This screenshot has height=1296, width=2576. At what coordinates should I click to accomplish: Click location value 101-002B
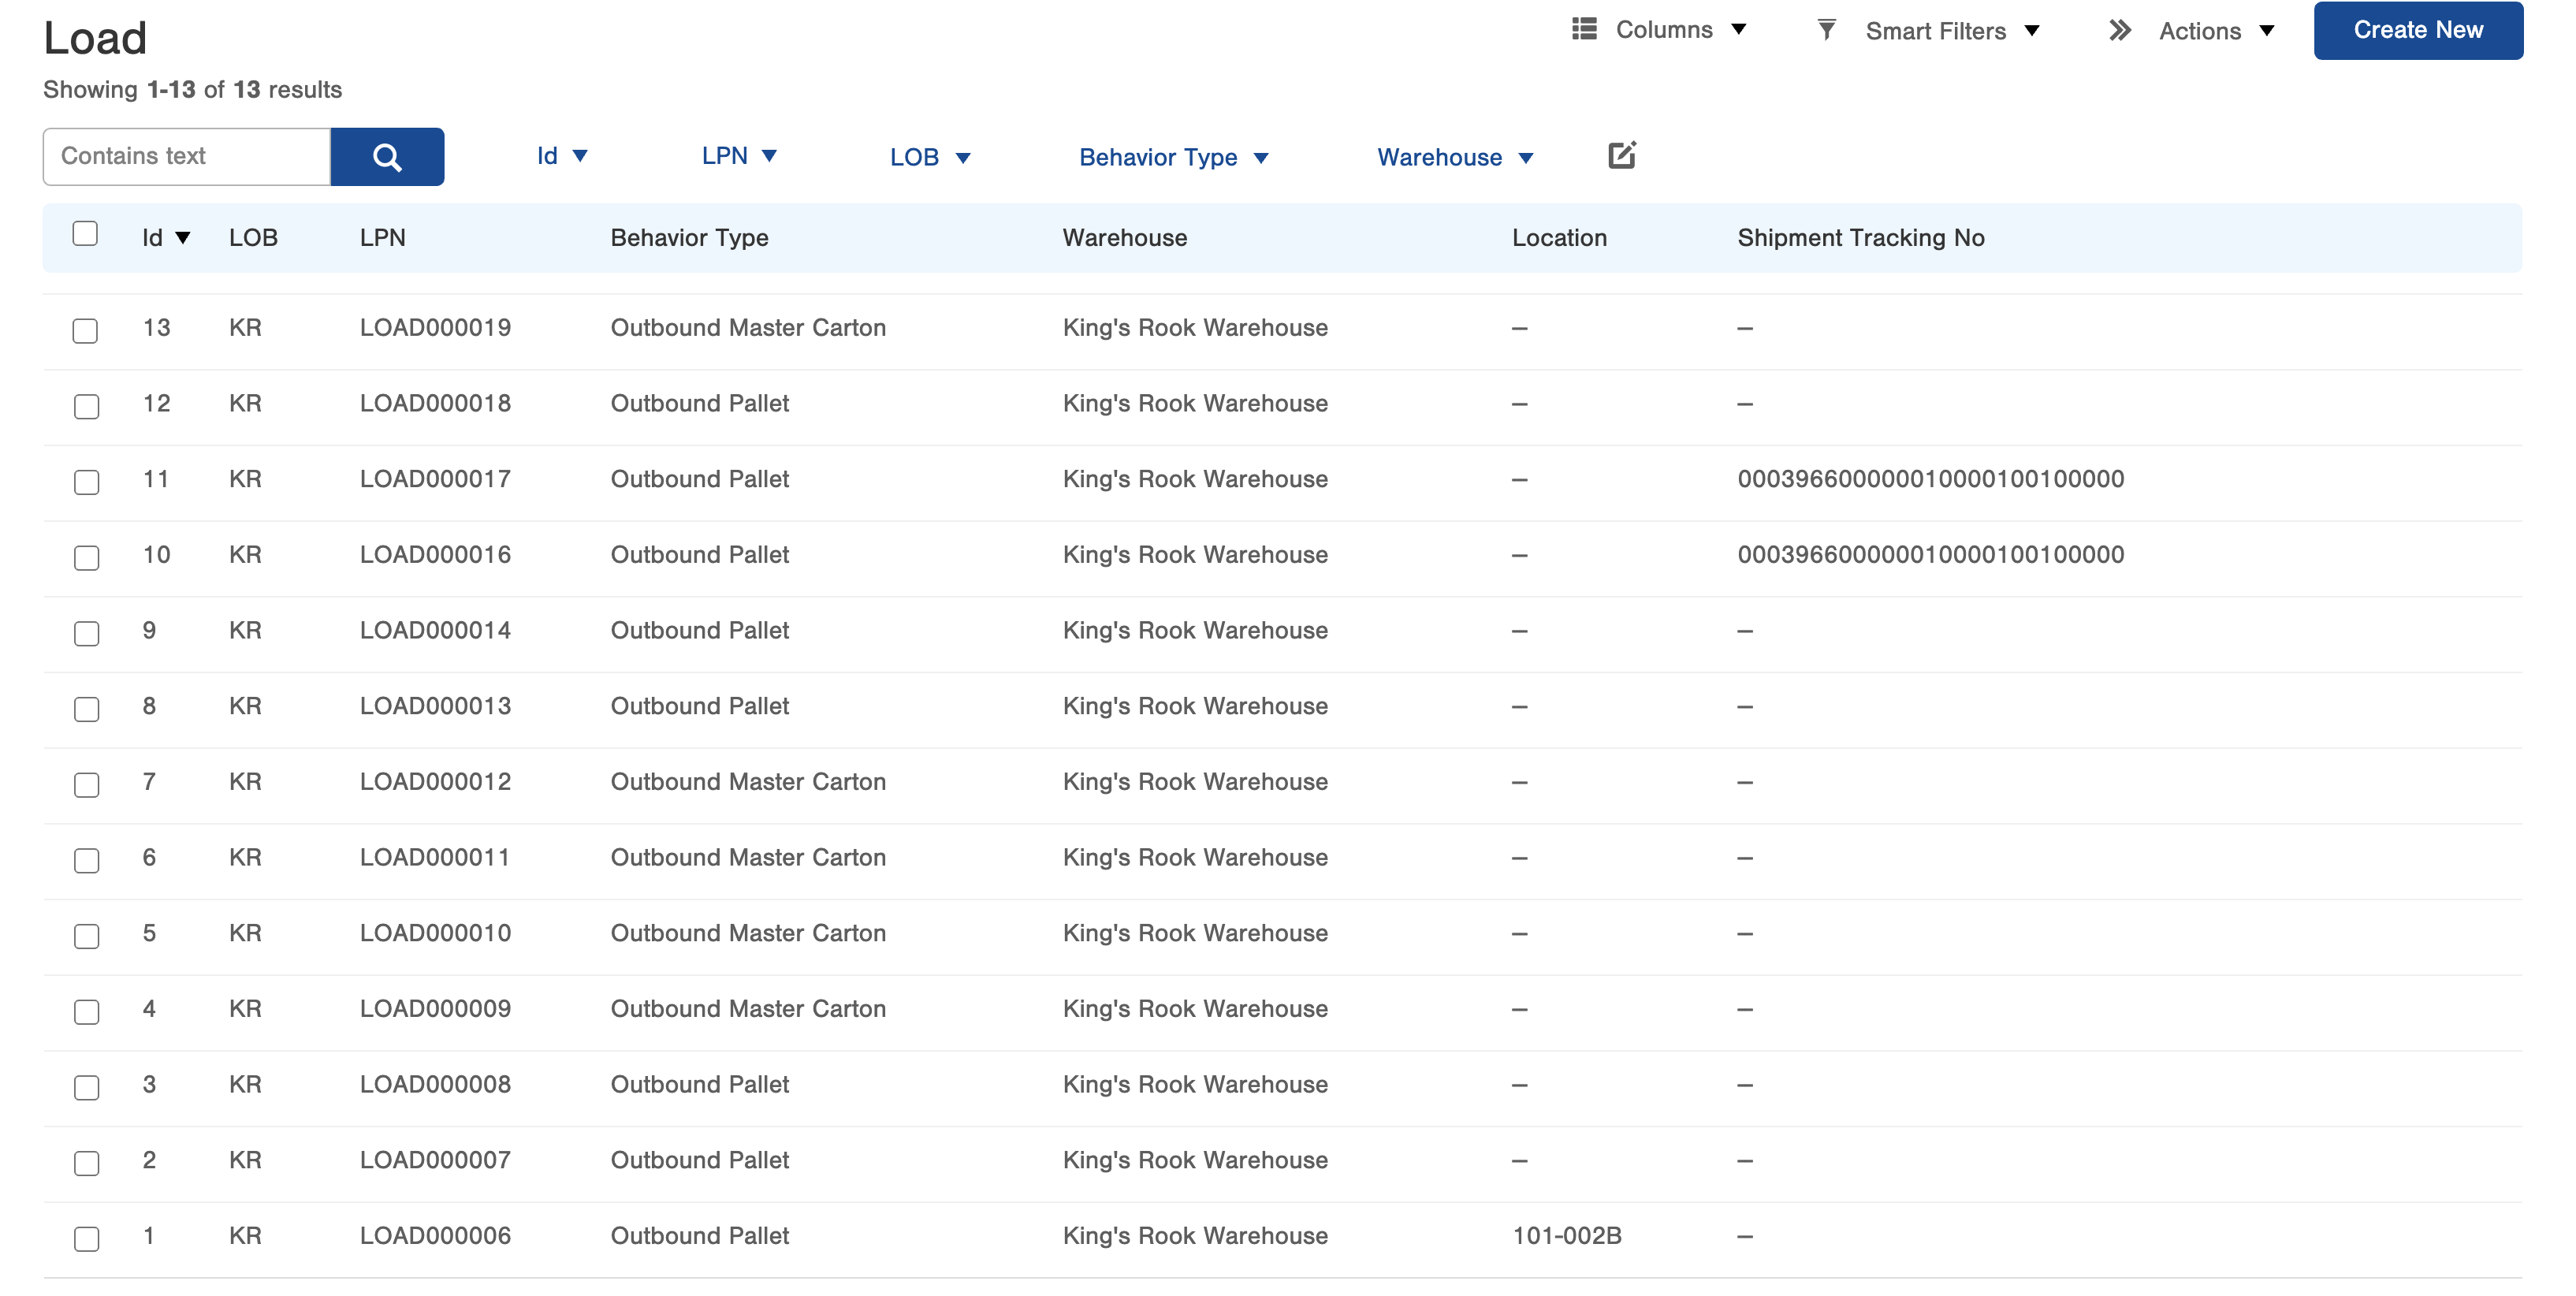[1567, 1236]
